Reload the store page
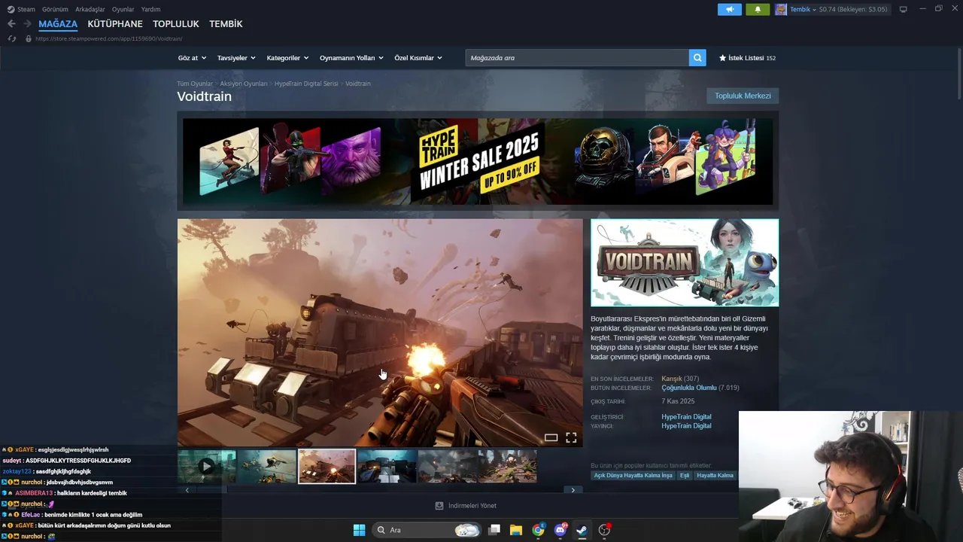 [x=12, y=38]
